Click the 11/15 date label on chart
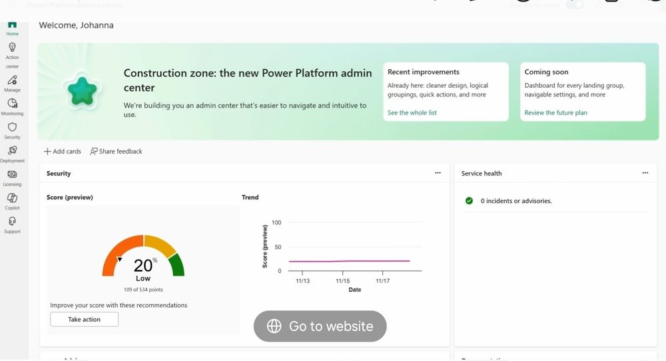 (343, 281)
